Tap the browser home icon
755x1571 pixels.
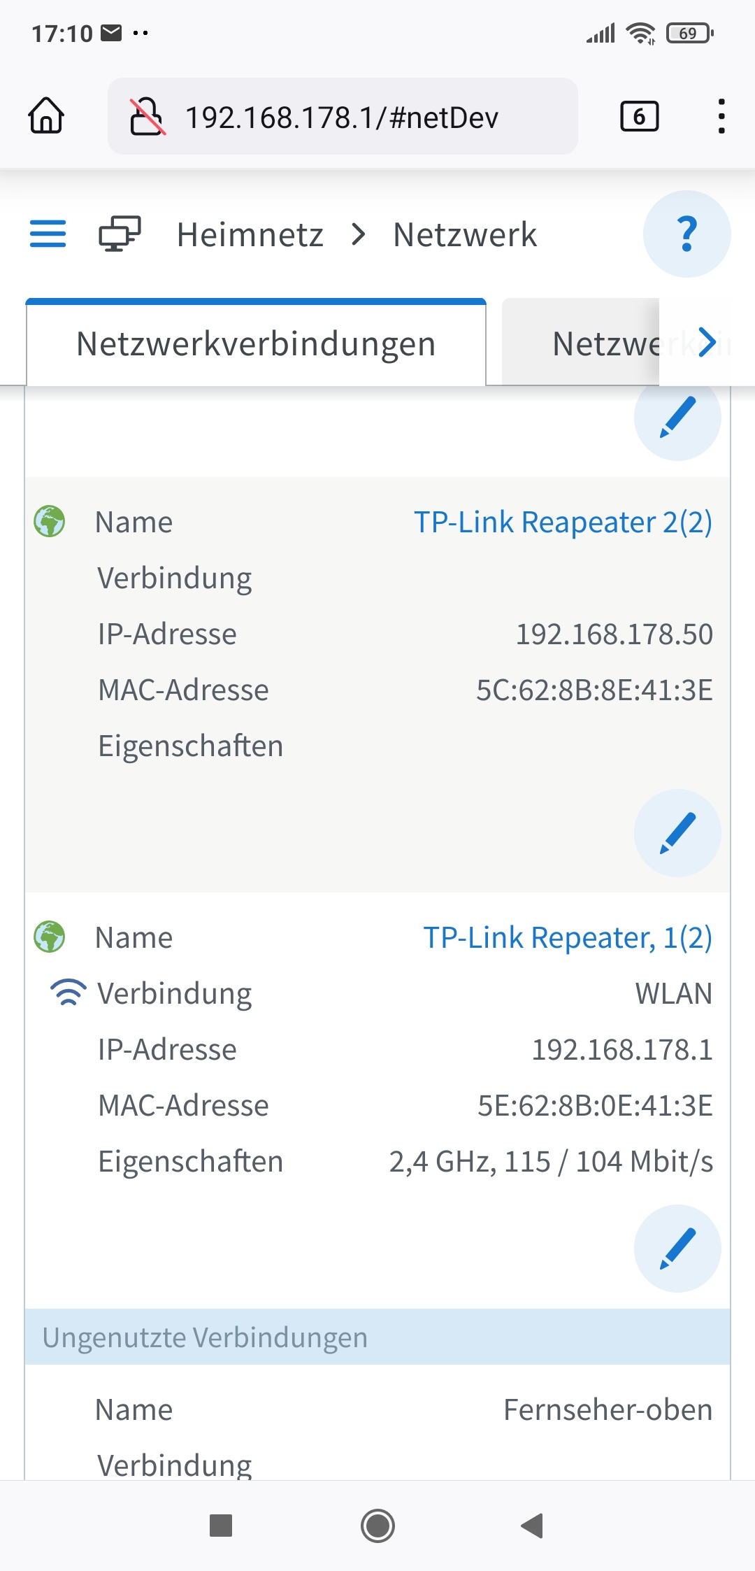45,117
